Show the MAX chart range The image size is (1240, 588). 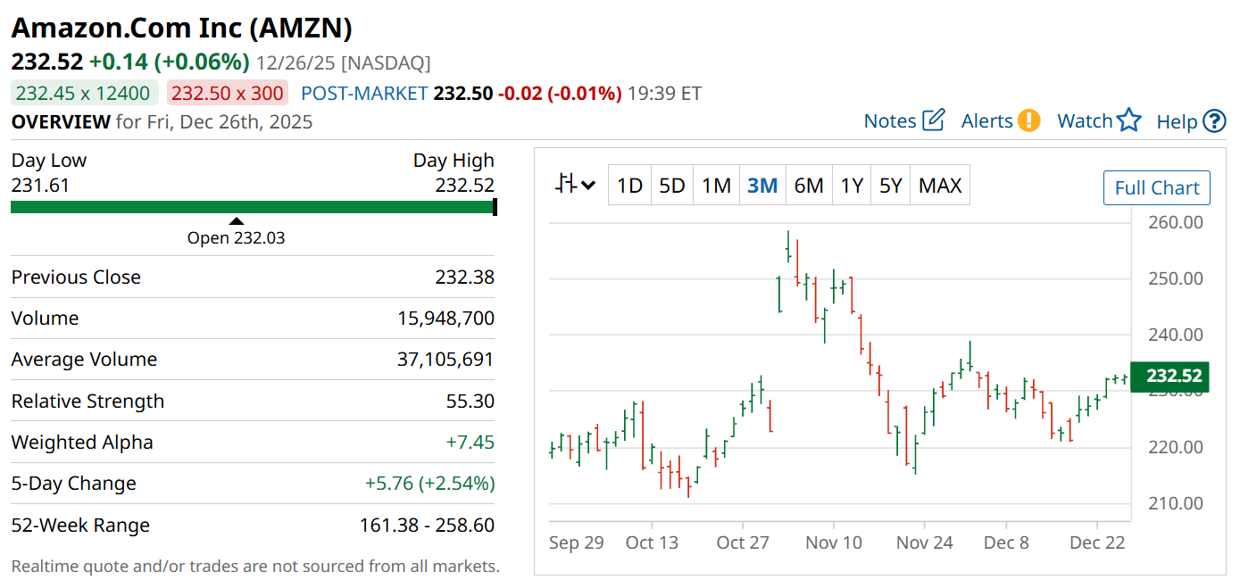coord(940,186)
